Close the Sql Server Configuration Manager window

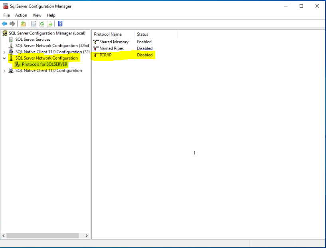click(317, 6)
